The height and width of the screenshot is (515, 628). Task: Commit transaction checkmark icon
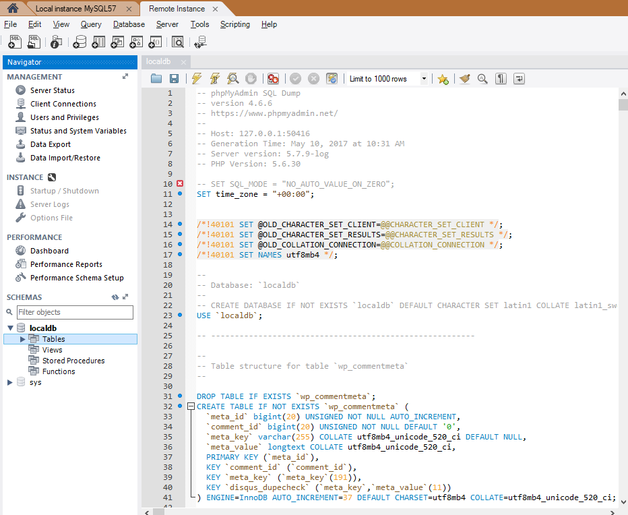coord(296,79)
